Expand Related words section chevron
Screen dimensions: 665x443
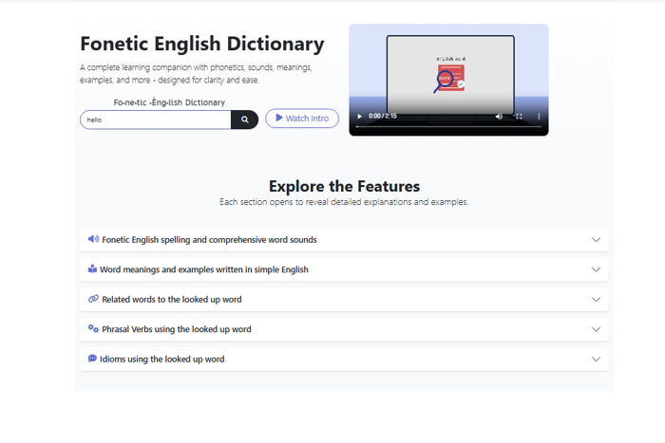click(x=596, y=300)
